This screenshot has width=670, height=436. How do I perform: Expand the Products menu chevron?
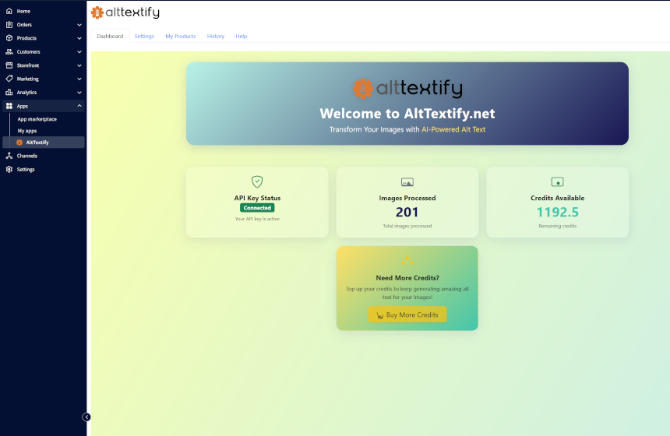(79, 38)
